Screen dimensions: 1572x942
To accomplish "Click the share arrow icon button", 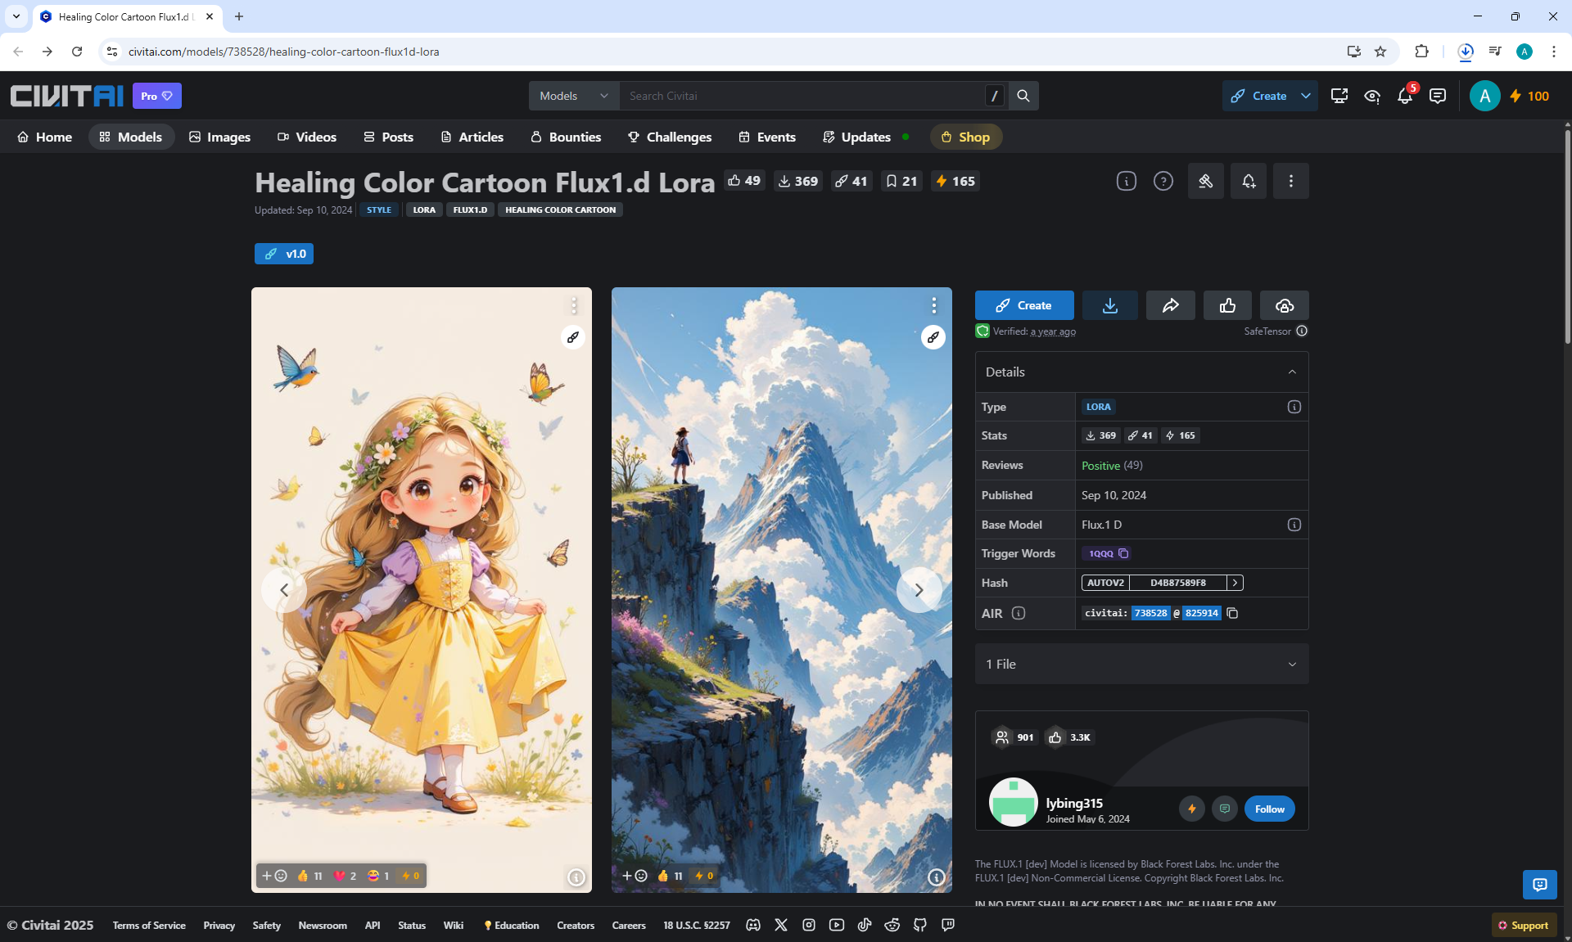I will 1170,305.
